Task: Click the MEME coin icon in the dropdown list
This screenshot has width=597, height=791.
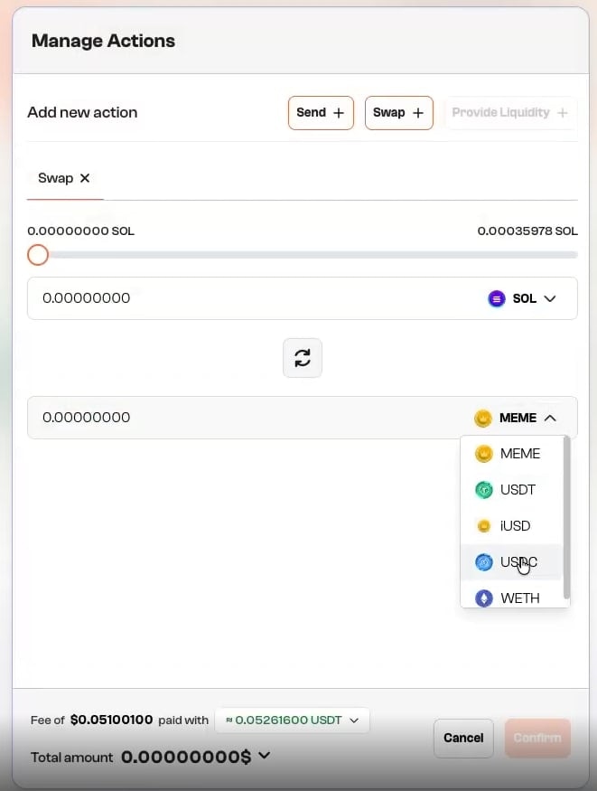Action: point(484,453)
